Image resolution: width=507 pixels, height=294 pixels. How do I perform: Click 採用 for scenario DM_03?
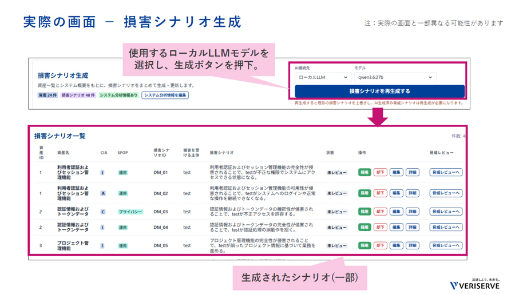tap(365, 212)
